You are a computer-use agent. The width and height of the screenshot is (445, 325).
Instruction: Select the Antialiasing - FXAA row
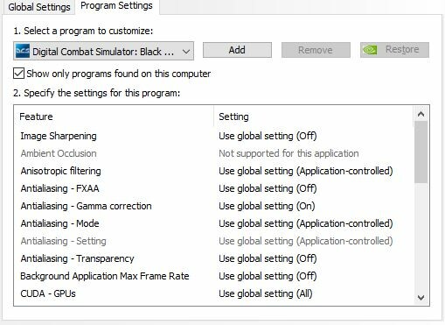click(213, 188)
